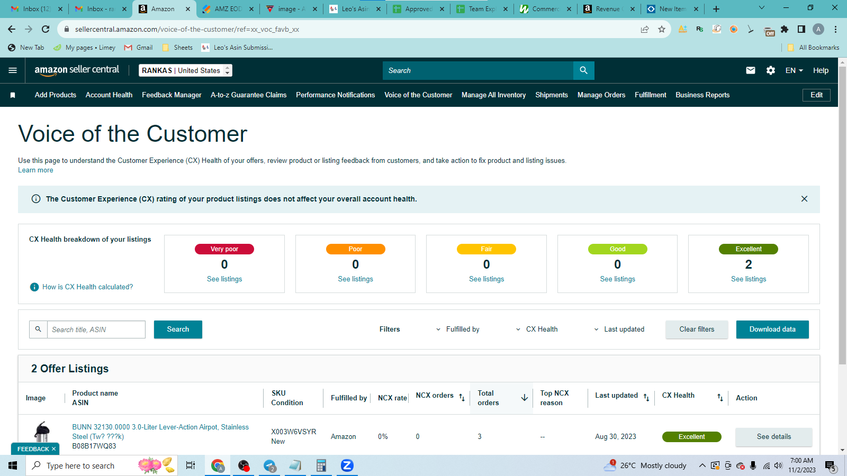Open Feedback Manager from the nav bar
The height and width of the screenshot is (476, 847).
click(172, 95)
